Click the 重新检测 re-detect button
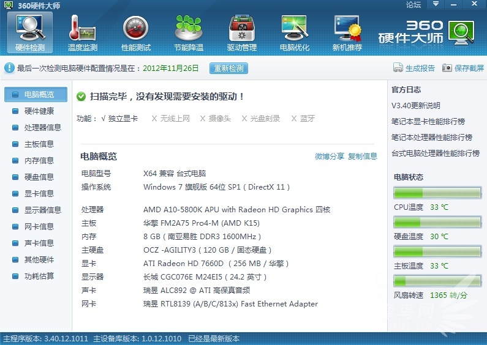 [228, 68]
